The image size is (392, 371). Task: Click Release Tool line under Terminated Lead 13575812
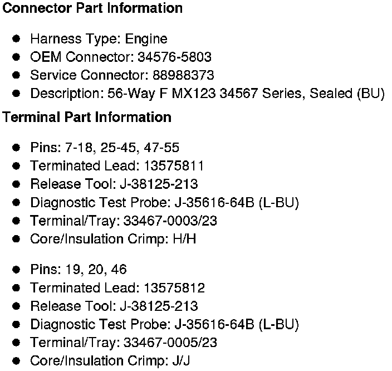pos(114,306)
